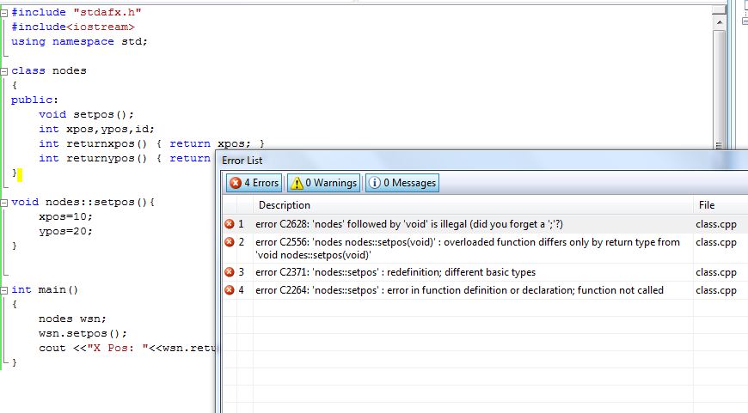
Task: Collapse the #include region in the editor
Action: click(4, 14)
